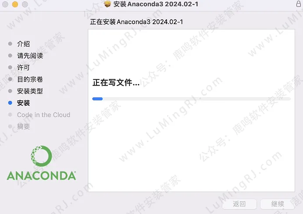Click the lock icon in title bar
Image resolution: width=303 pixels, height=214 pixels.
pyautogui.click(x=299, y=4)
